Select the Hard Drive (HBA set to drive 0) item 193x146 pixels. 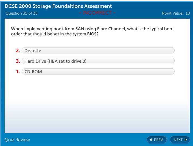[x=98, y=61]
